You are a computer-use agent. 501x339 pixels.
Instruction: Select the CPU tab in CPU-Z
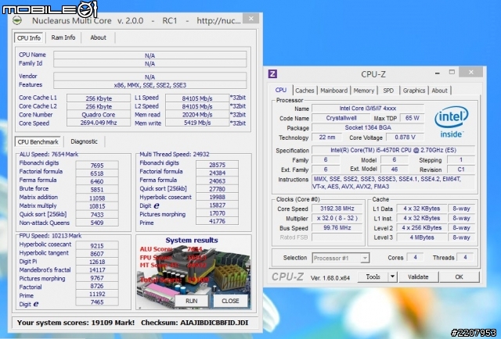click(x=280, y=90)
